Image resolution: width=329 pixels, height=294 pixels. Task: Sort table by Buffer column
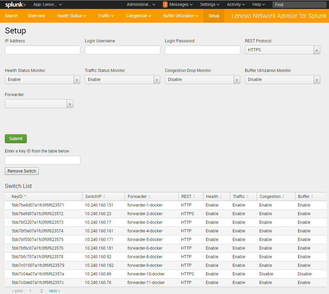[x=306, y=197]
